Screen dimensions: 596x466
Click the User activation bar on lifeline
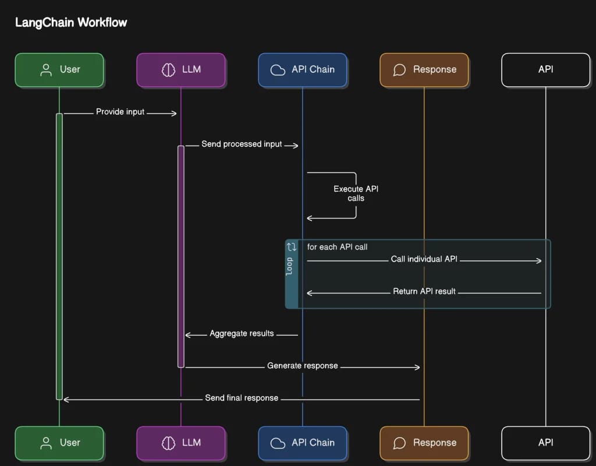tap(59, 256)
